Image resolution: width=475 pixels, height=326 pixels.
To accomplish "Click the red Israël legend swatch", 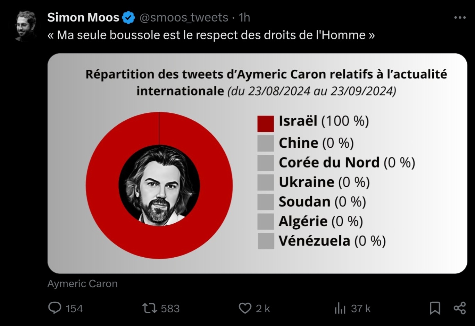I will (x=266, y=124).
